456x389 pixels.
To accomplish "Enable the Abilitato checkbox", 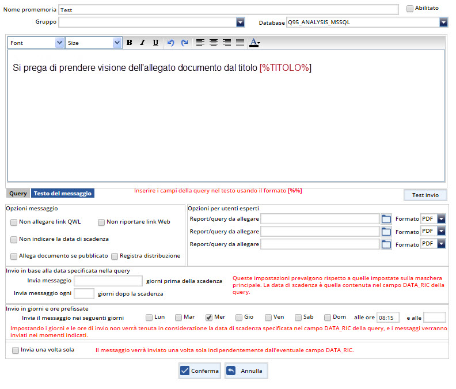I will pyautogui.click(x=410, y=9).
